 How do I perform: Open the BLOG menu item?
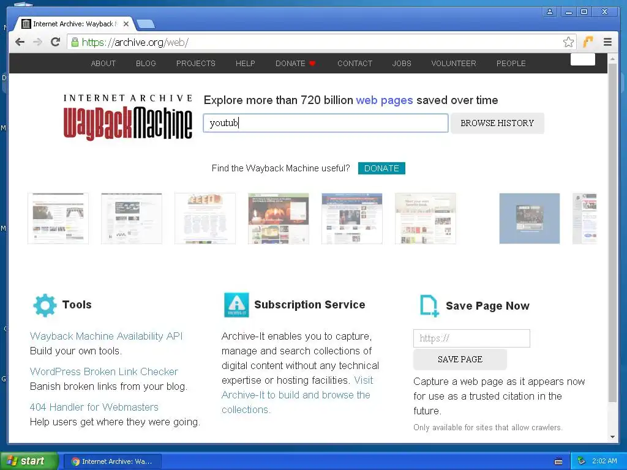click(x=146, y=64)
